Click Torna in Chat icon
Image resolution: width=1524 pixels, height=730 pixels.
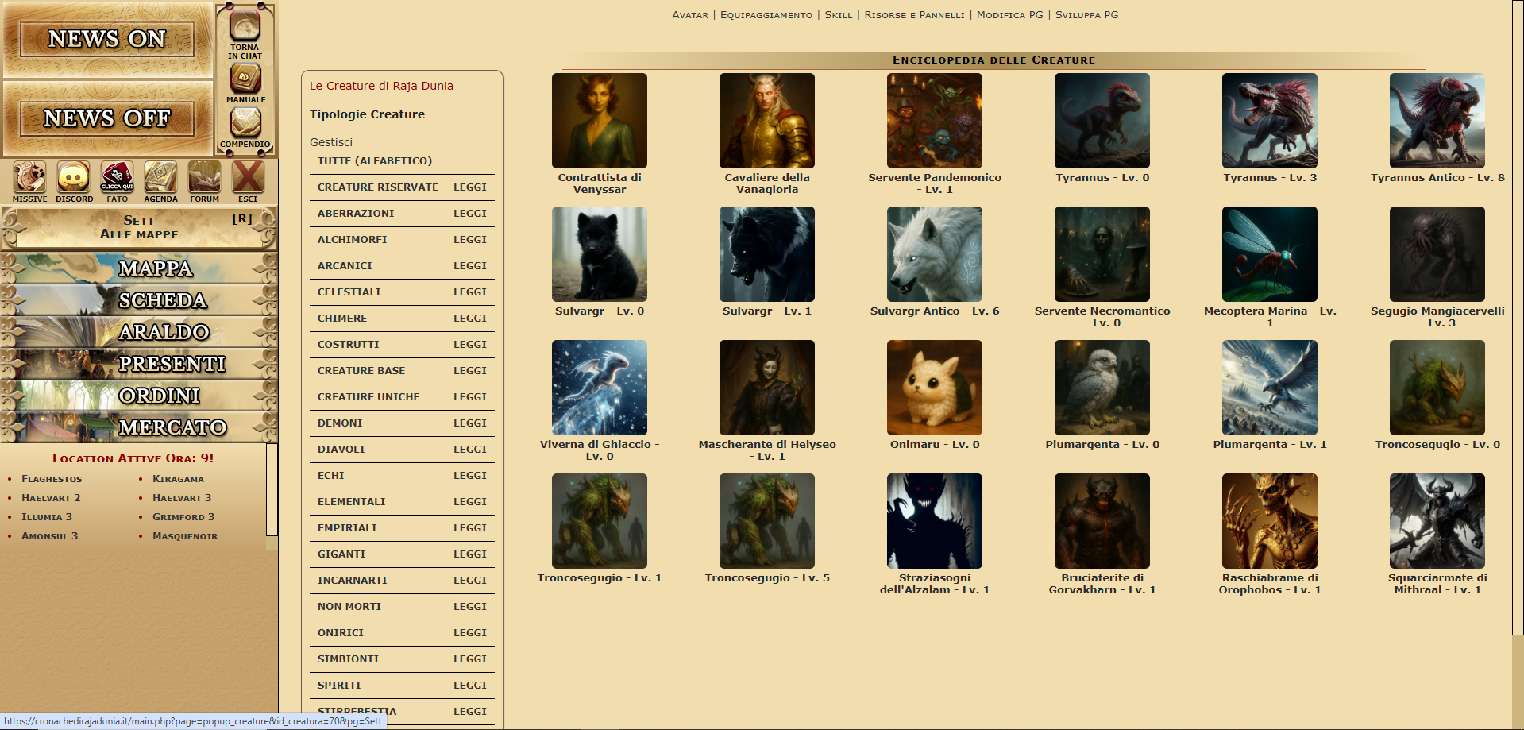[x=245, y=28]
